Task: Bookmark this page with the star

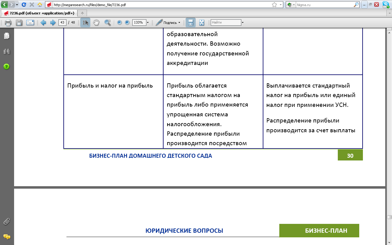Action: 274,5
